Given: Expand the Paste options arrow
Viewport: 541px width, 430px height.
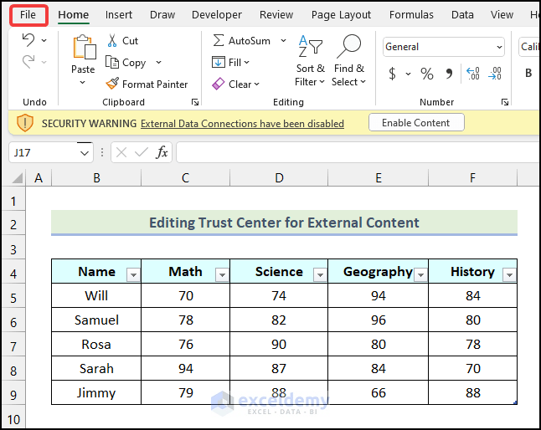Looking at the screenshot, I should click(82, 82).
